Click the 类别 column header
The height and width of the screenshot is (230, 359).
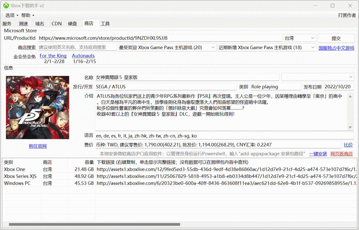[22, 162]
